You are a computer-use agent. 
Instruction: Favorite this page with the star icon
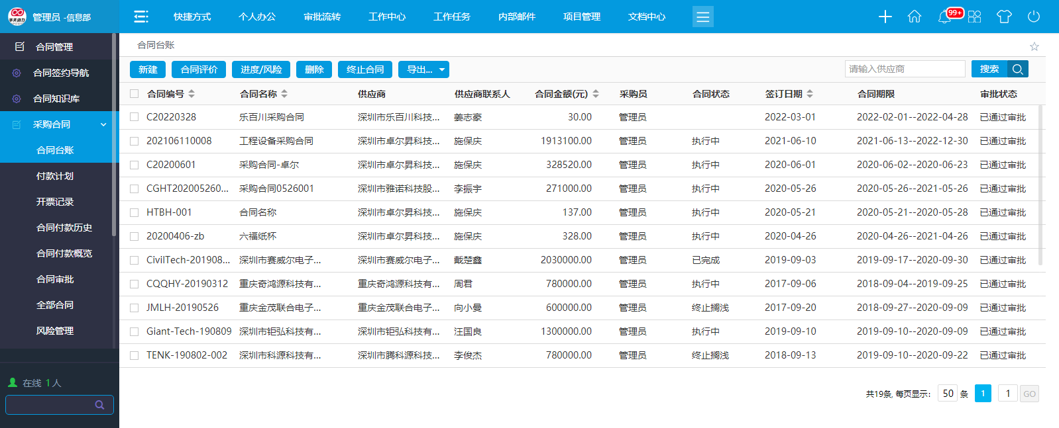tap(1034, 46)
